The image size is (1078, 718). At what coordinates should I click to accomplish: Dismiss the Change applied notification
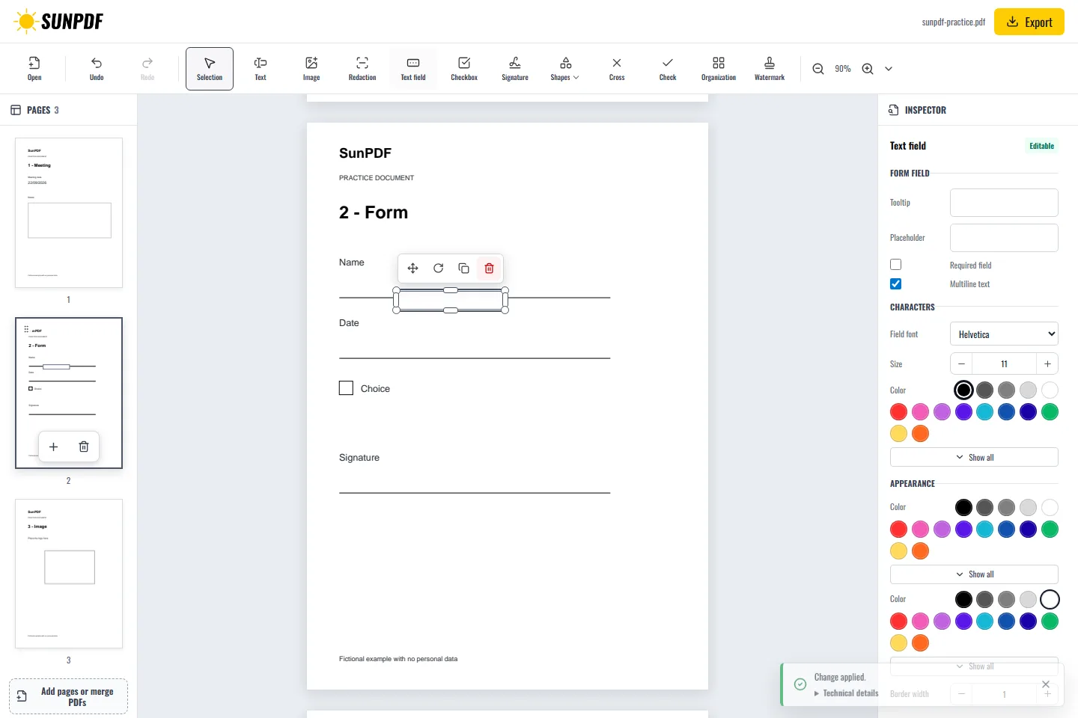point(1046,684)
